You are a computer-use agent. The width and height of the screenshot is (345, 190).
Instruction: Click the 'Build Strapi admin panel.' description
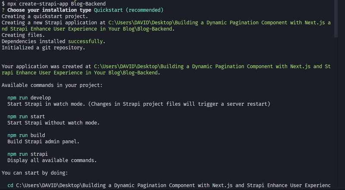(x=44, y=142)
